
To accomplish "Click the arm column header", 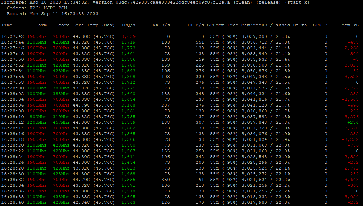I will click(42, 25).
